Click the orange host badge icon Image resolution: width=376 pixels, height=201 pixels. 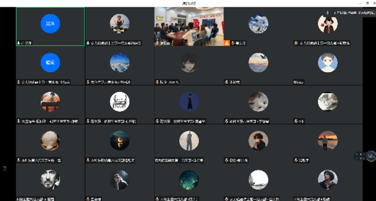click(227, 43)
